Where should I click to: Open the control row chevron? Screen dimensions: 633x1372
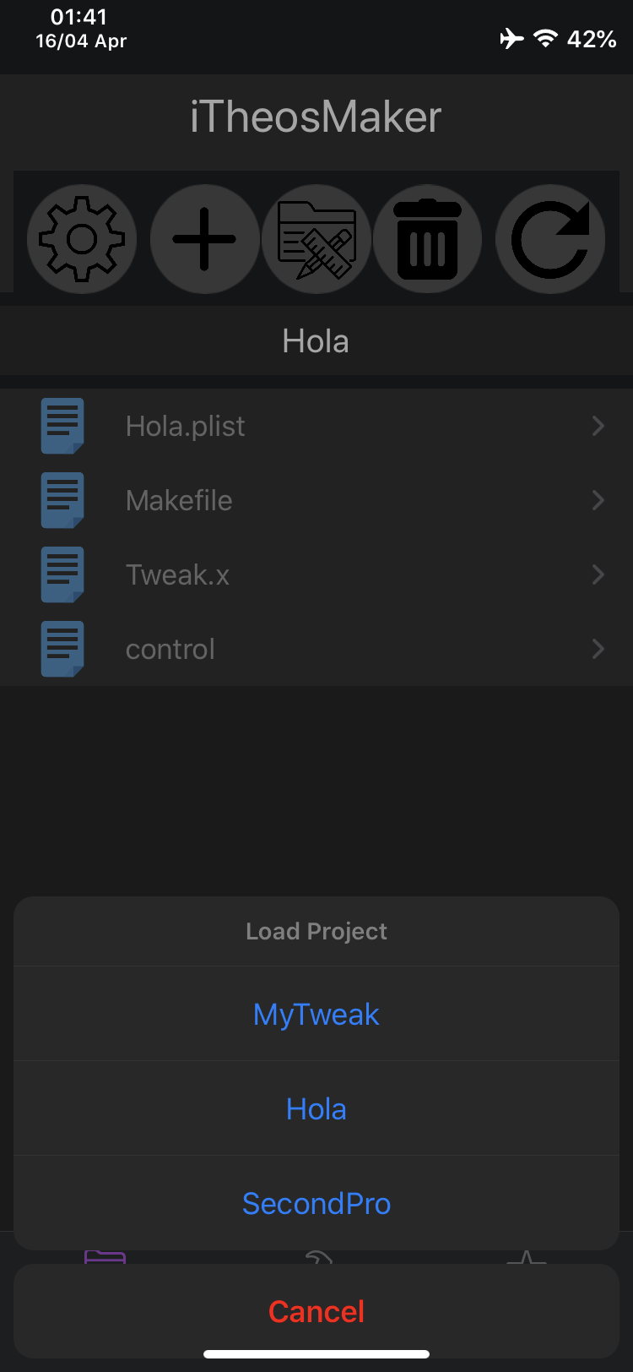[598, 649]
